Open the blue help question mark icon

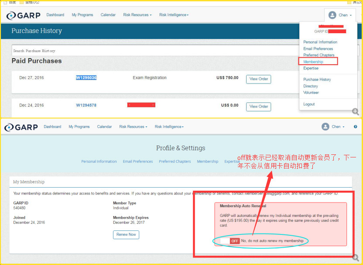coord(355,127)
